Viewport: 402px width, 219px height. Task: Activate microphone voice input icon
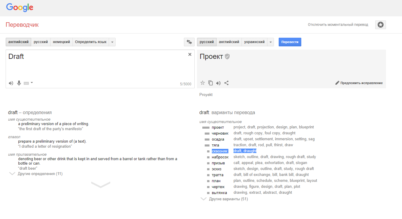[x=19, y=83]
